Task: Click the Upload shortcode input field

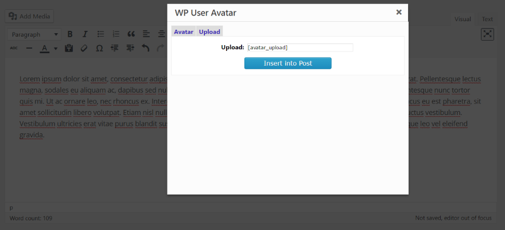Action: [300, 47]
